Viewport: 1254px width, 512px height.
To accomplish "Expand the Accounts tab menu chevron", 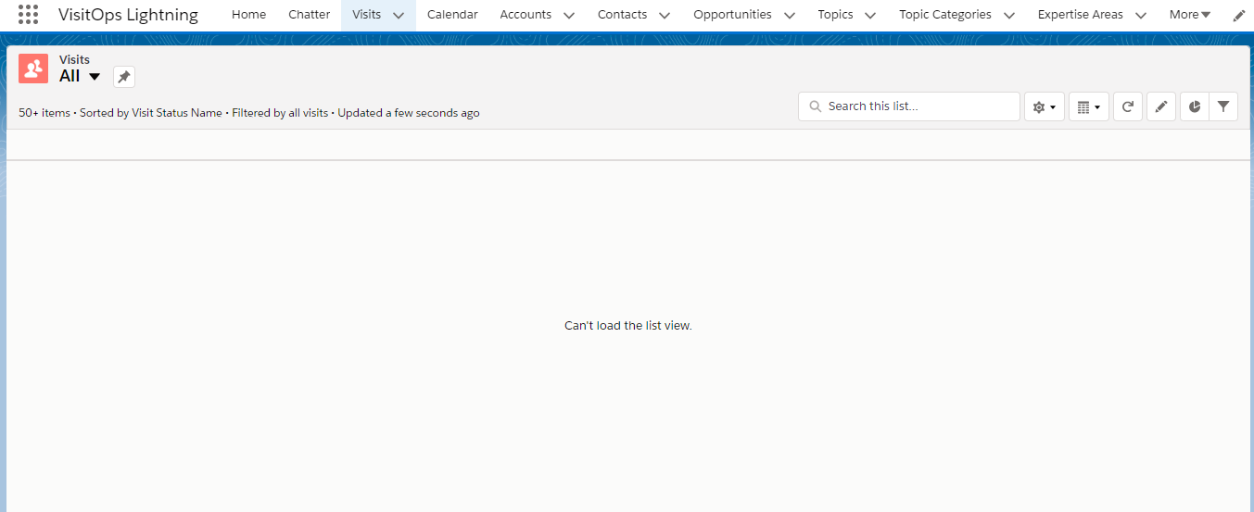I will pos(569,16).
